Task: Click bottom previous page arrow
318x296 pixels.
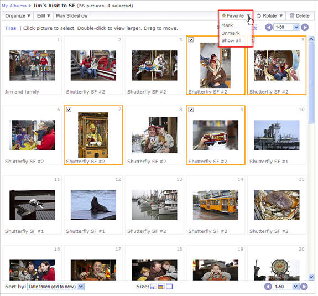Action: coord(268,287)
